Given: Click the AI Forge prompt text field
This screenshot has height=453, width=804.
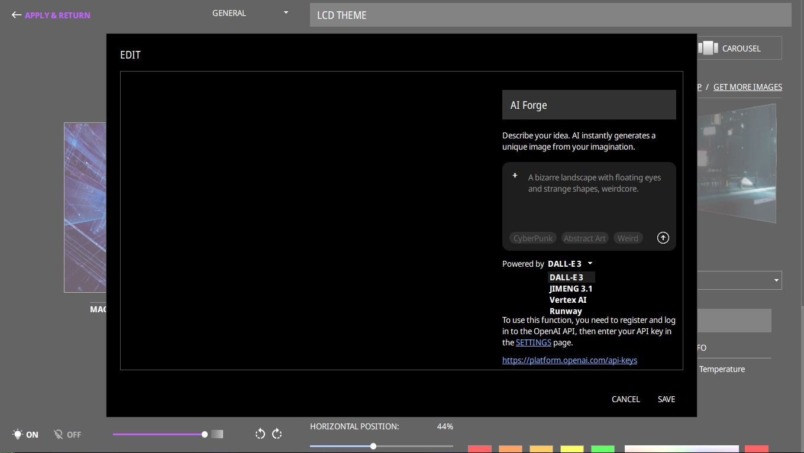Looking at the screenshot, I should point(594,195).
